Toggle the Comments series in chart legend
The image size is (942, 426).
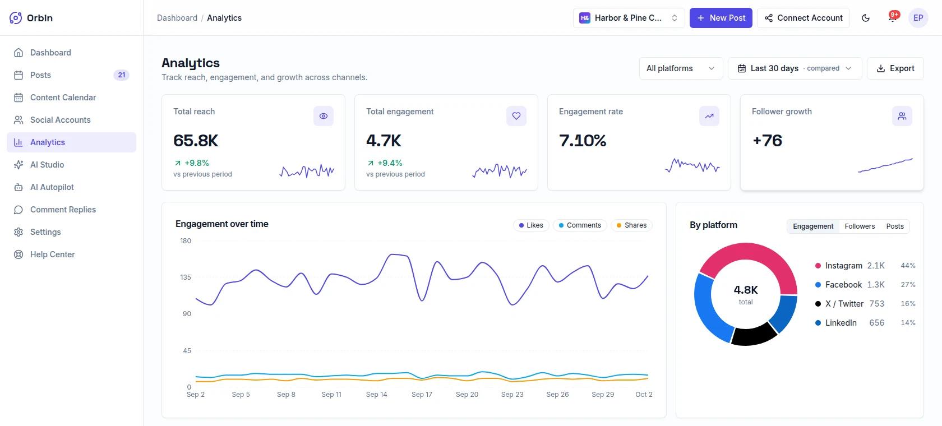tap(580, 225)
